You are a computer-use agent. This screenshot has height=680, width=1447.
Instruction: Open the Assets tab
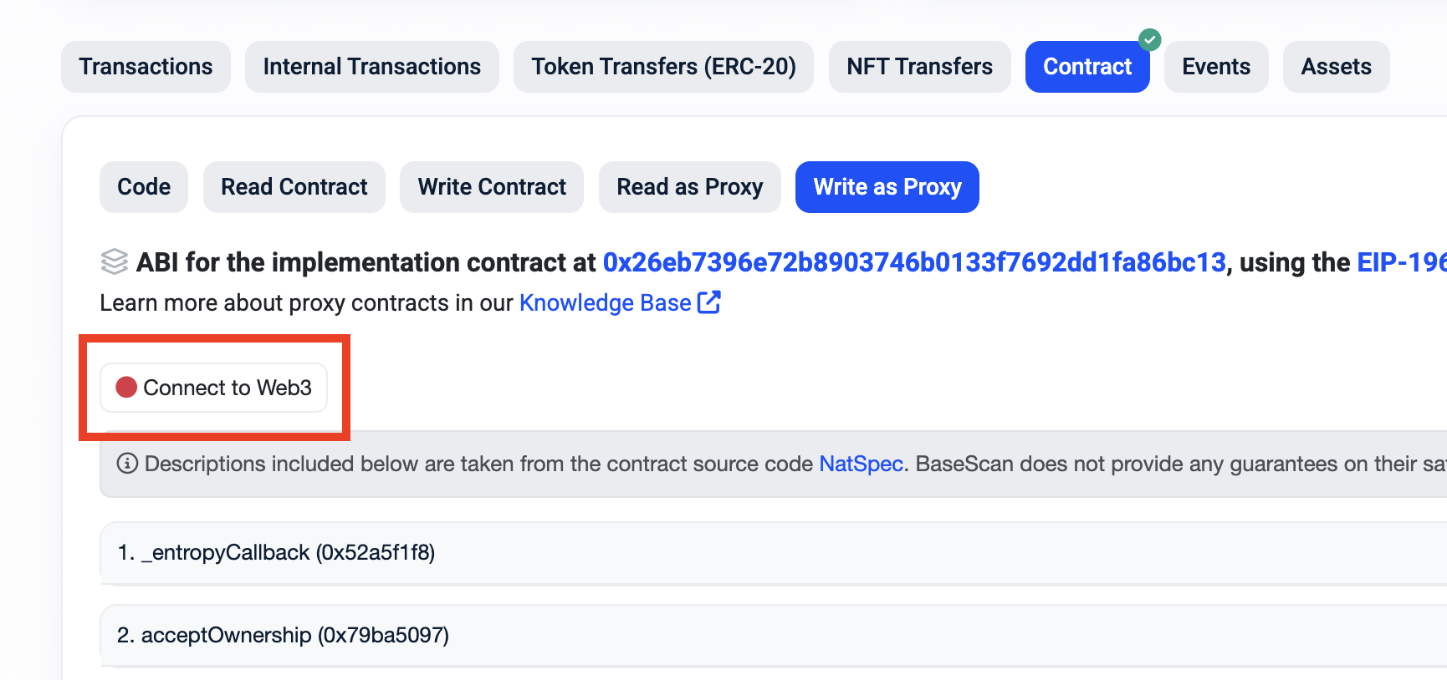point(1336,67)
